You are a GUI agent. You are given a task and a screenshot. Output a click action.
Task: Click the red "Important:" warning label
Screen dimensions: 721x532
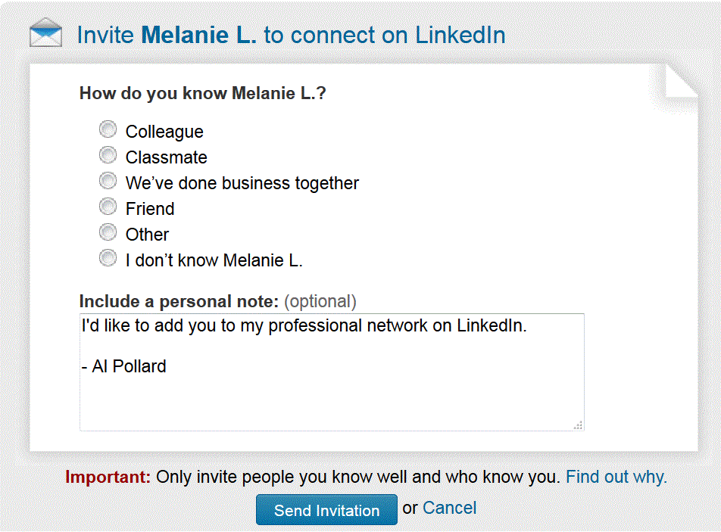point(108,477)
